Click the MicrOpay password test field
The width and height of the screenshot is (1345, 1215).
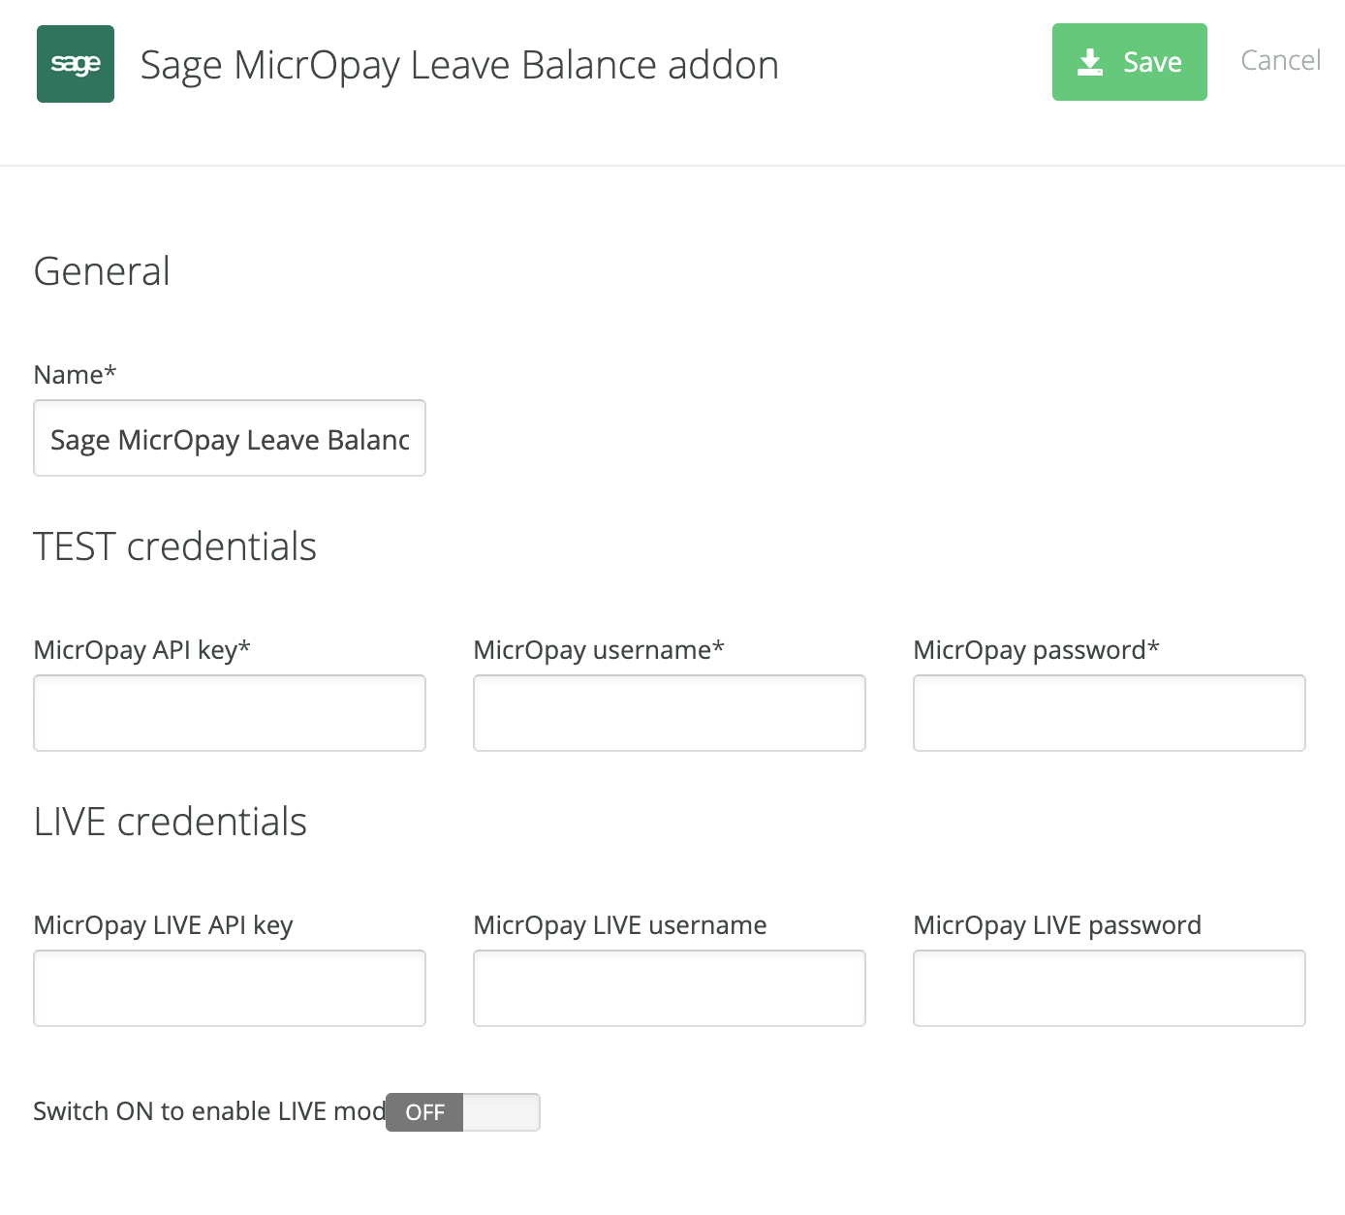tap(1110, 713)
